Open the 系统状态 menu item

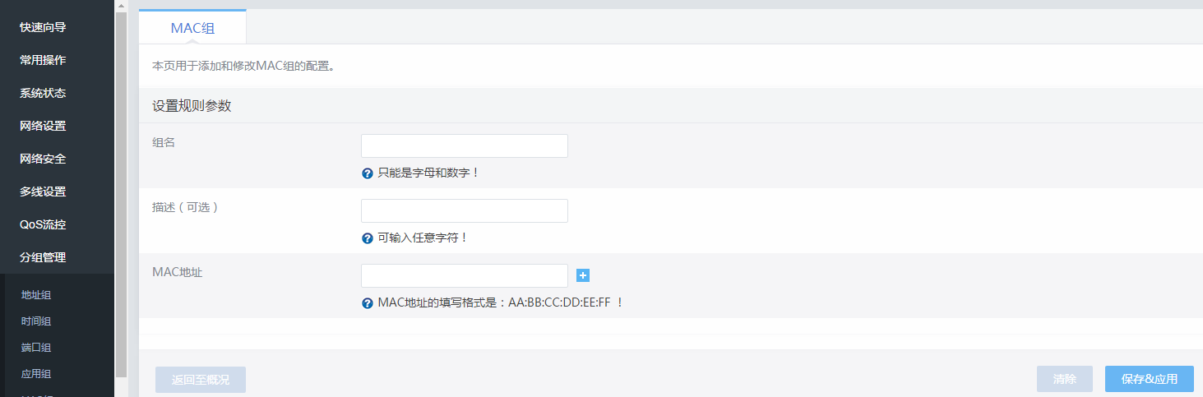43,93
